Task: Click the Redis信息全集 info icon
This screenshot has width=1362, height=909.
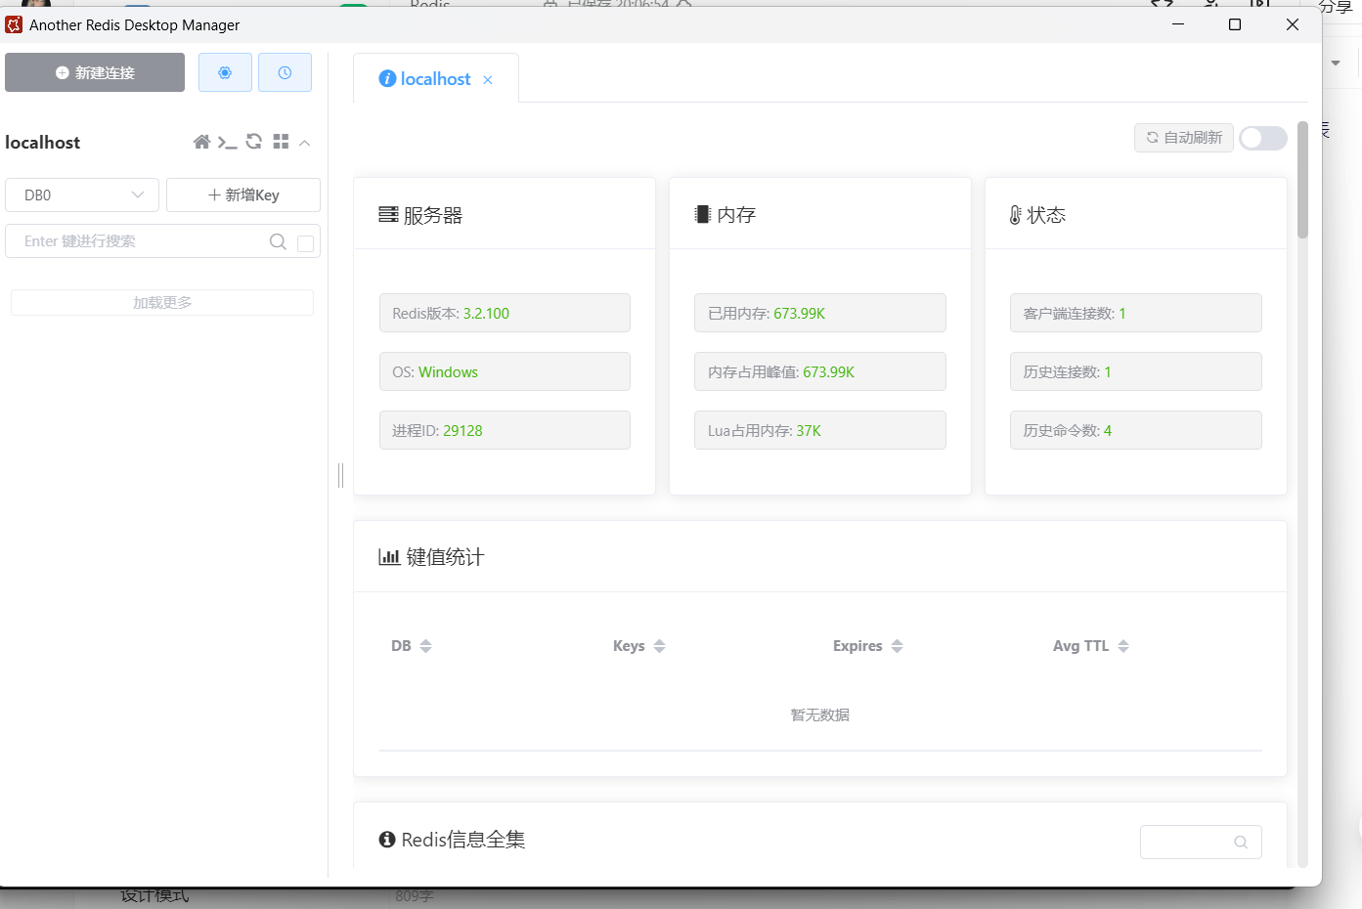Action: tap(387, 840)
